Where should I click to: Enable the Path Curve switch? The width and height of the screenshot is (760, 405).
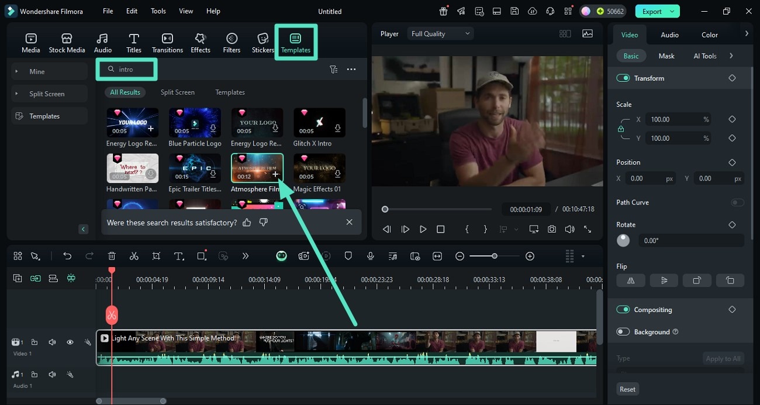[737, 202]
